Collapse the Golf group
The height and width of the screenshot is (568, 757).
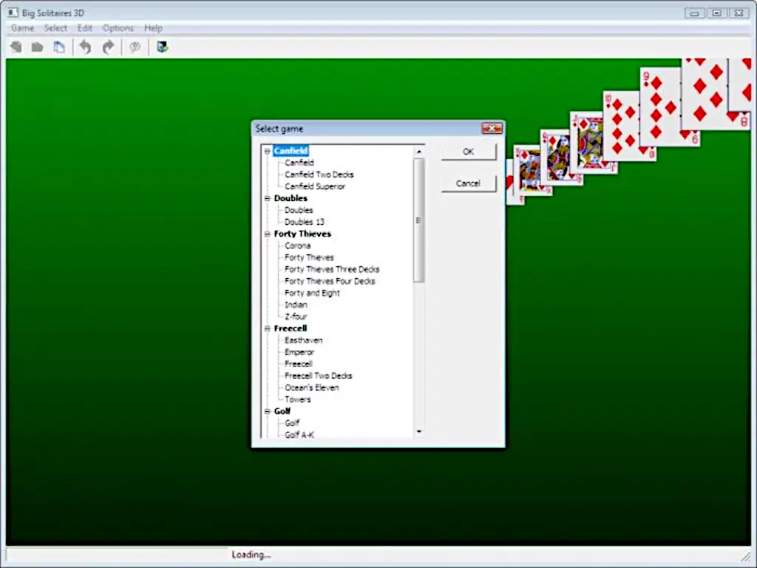point(268,411)
